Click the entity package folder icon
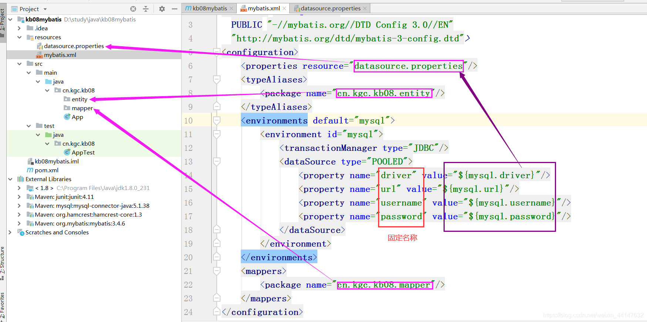This screenshot has width=647, height=322. pos(67,99)
